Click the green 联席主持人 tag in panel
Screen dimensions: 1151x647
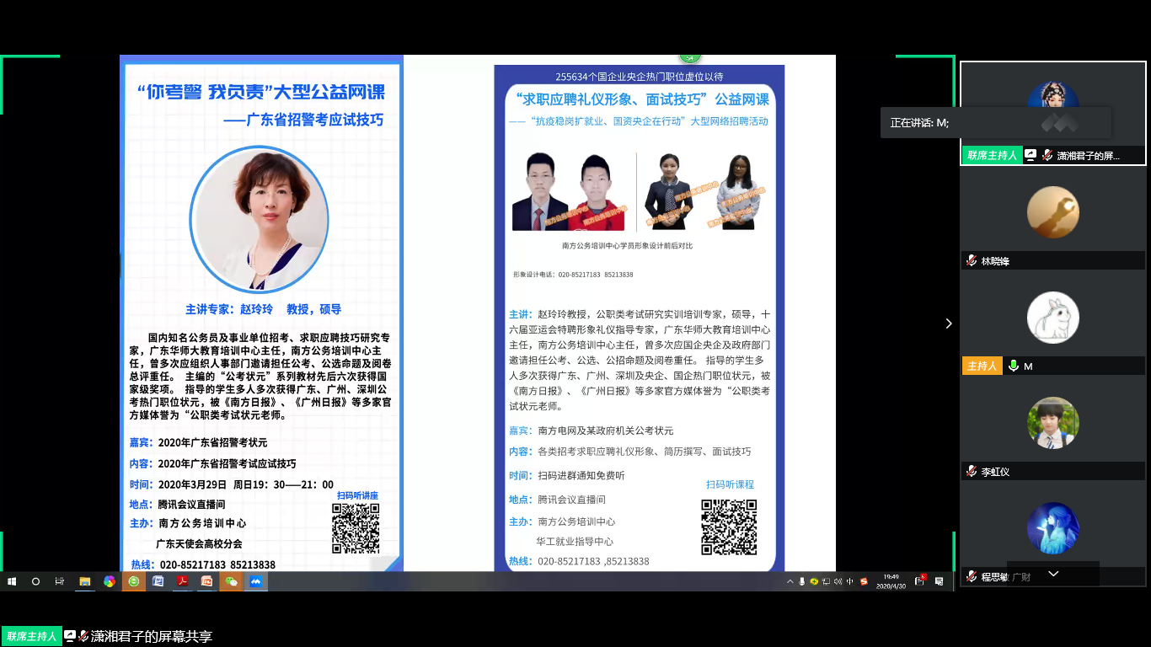[992, 156]
